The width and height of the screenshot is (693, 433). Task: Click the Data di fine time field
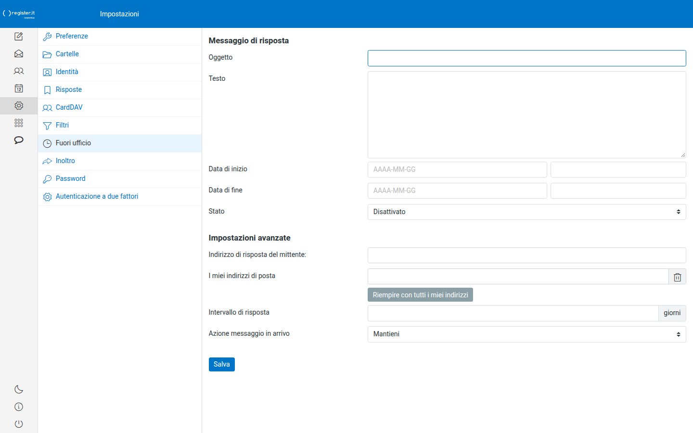(x=618, y=191)
